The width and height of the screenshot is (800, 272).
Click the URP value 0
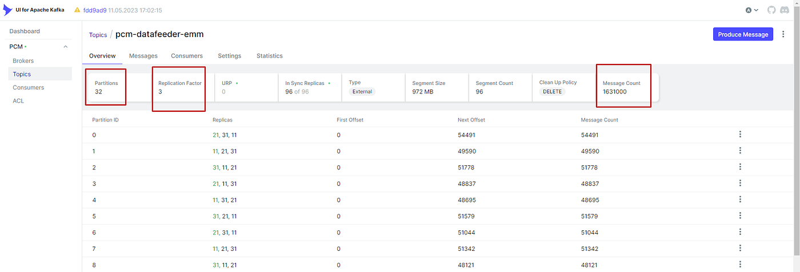(223, 92)
